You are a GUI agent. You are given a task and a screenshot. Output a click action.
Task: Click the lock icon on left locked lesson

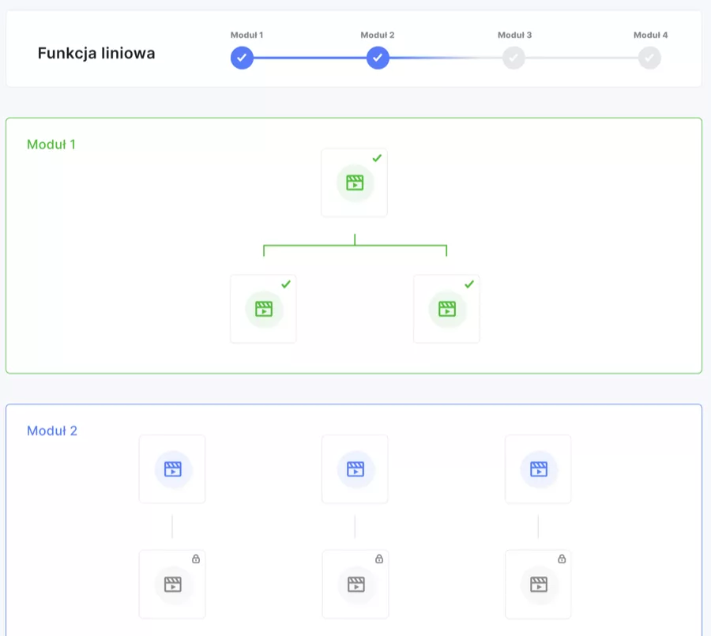point(195,559)
